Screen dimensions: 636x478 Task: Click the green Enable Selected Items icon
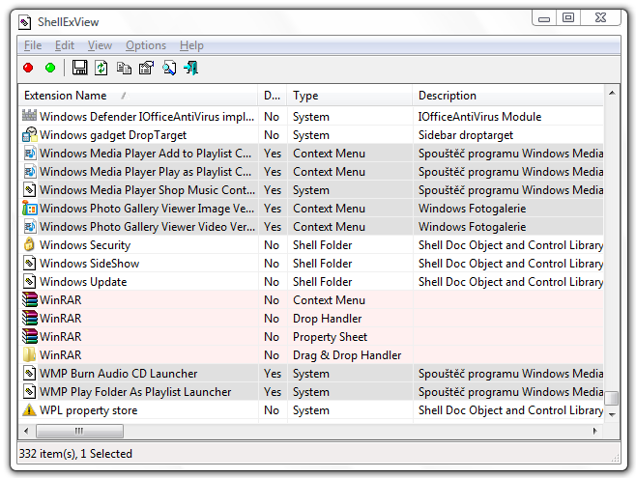pos(50,68)
